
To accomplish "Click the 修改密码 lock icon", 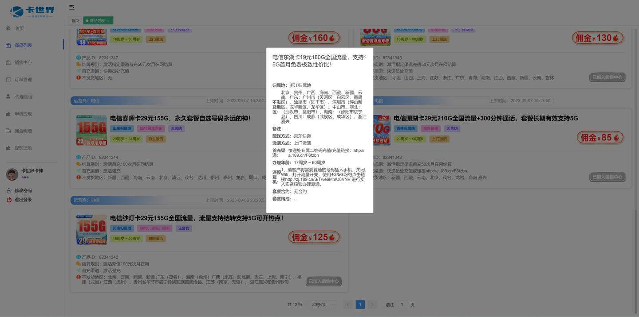I will click(x=9, y=190).
